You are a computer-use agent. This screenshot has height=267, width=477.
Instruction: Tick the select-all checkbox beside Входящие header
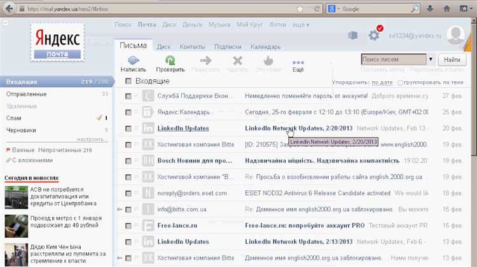click(x=128, y=81)
